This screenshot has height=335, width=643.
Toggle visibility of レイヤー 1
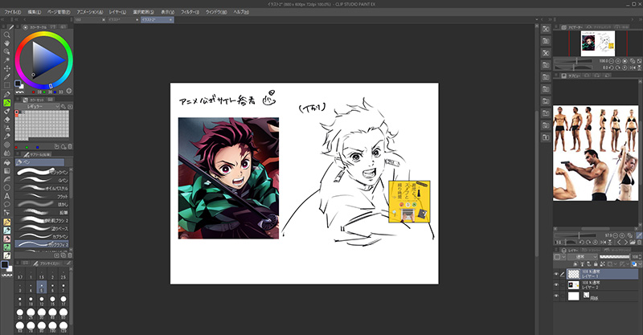click(556, 274)
